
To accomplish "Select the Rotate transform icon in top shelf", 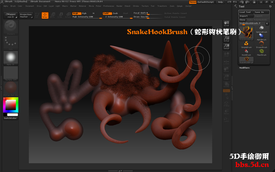I will coord(68,15).
